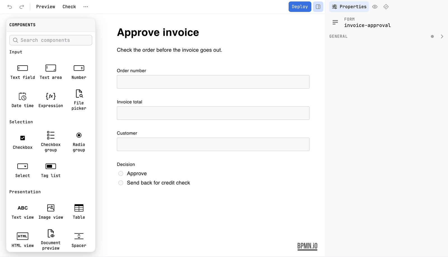Toggle the side panel layout icon
Viewport: 448px width, 257px height.
pos(318,7)
